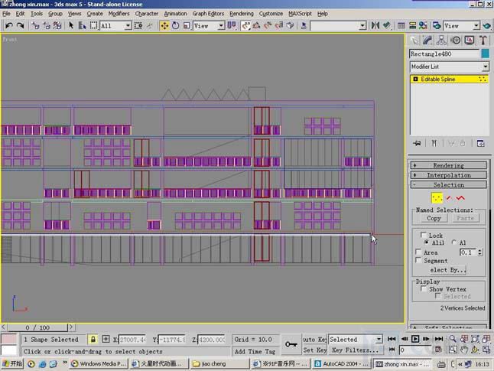
Task: Expand the Rendering rollout
Action: (449, 165)
